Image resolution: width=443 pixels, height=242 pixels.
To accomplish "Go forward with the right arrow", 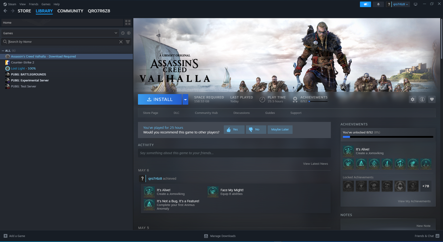I will point(13,11).
